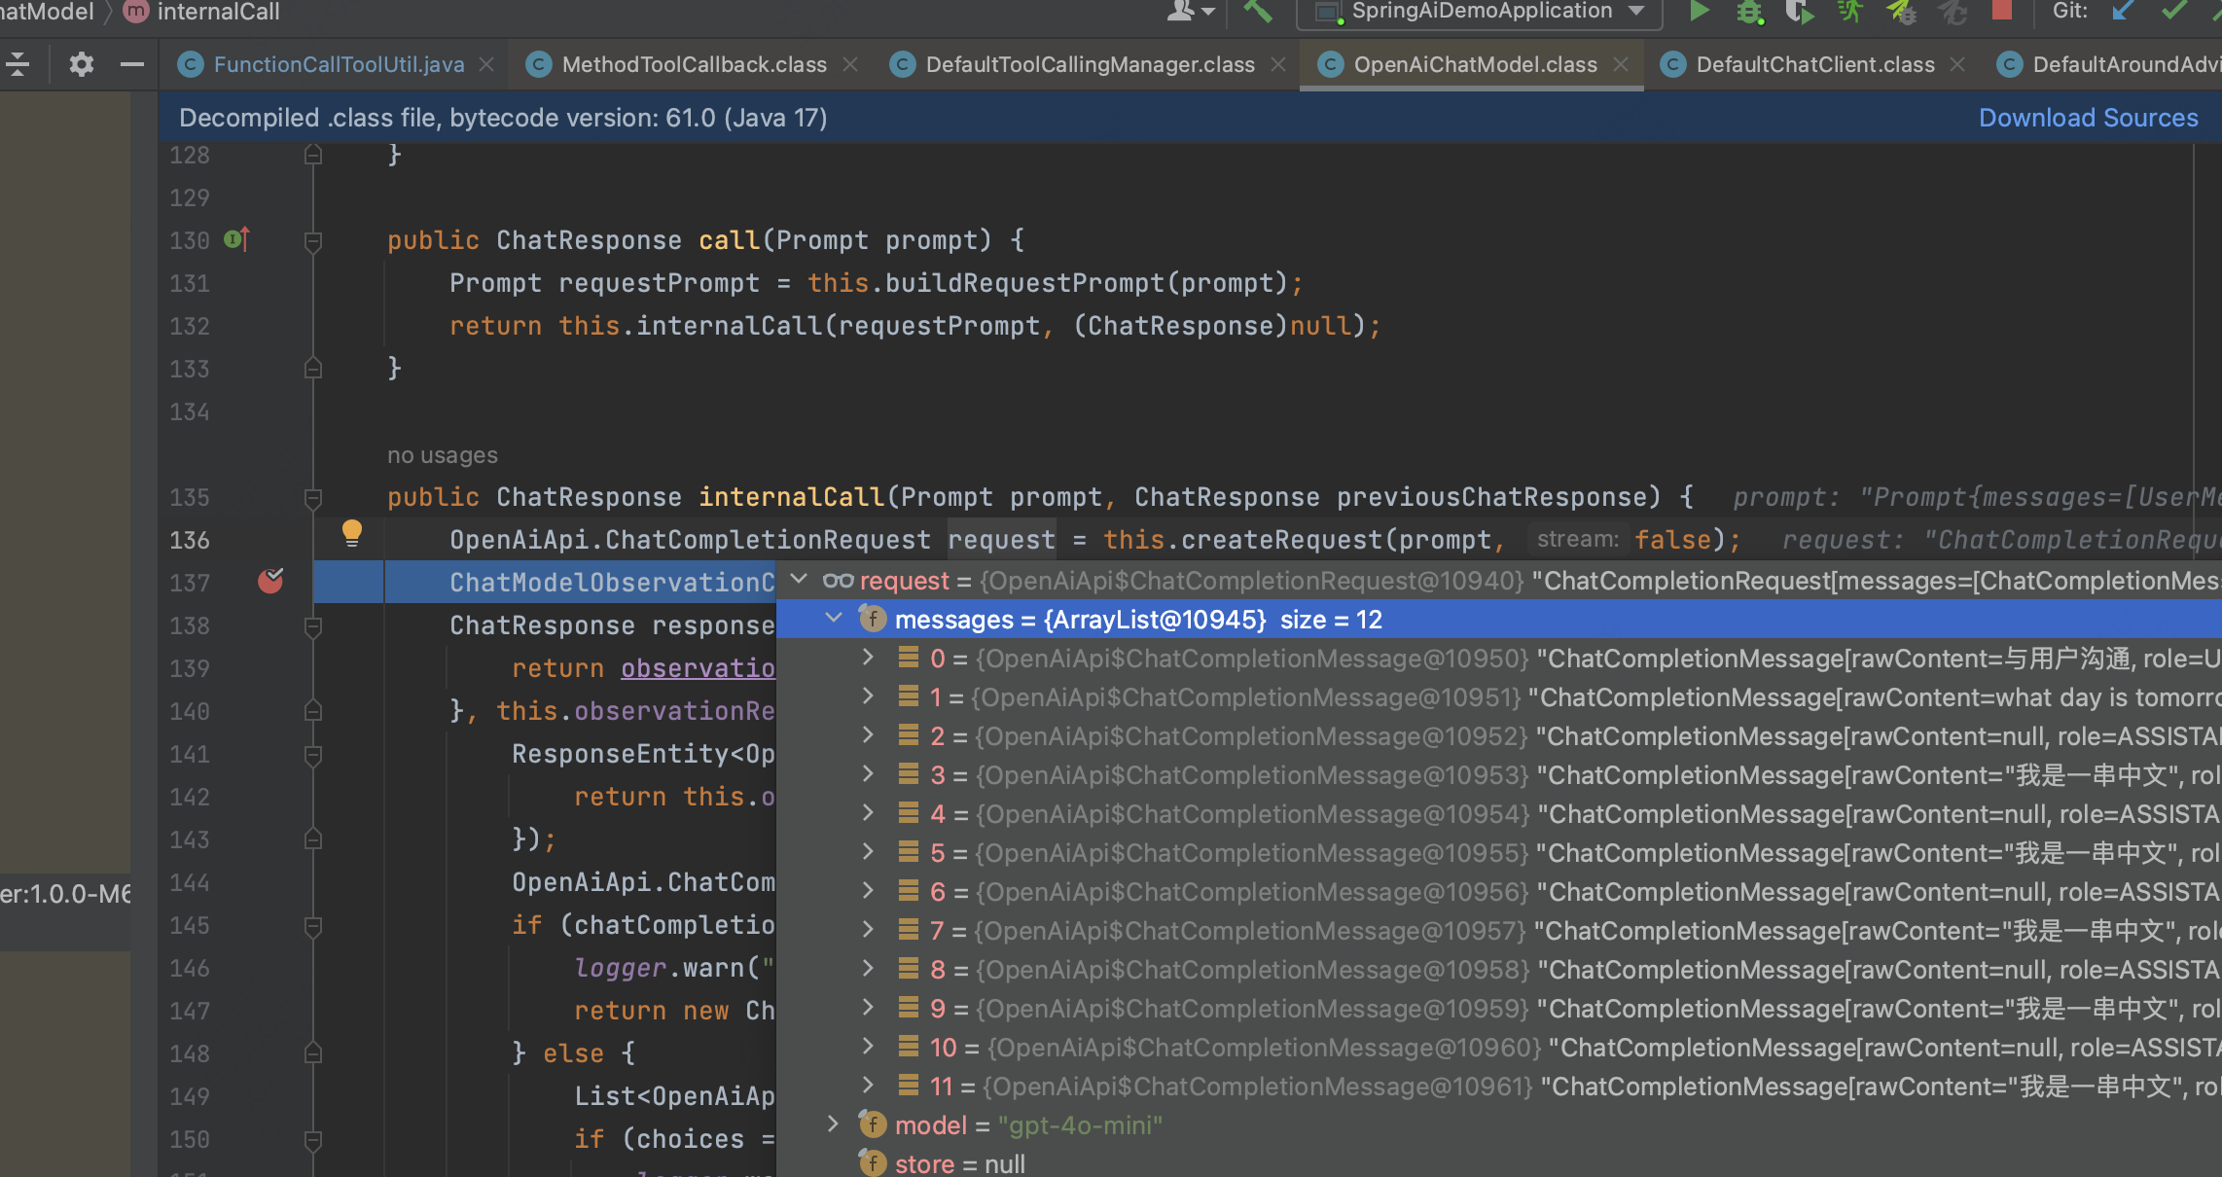This screenshot has height=1177, width=2222.
Task: Fold the internalCall method at line 135
Action: (x=313, y=498)
